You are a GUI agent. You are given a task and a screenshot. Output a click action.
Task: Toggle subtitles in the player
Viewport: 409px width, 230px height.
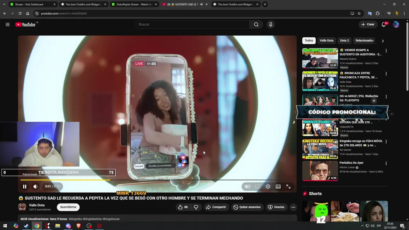click(258, 187)
